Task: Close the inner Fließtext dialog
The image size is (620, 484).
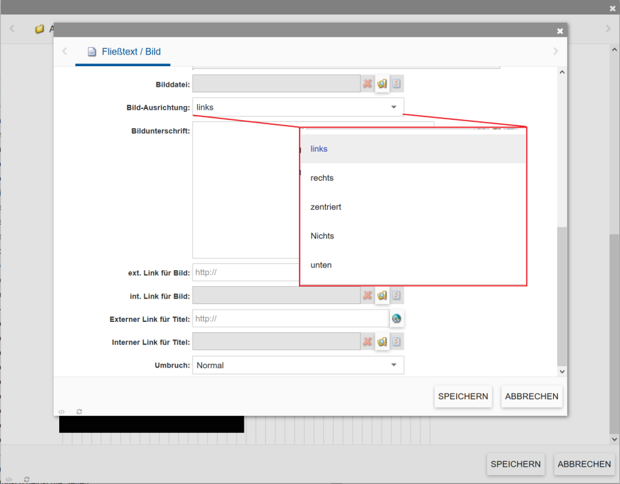Action: click(x=560, y=31)
